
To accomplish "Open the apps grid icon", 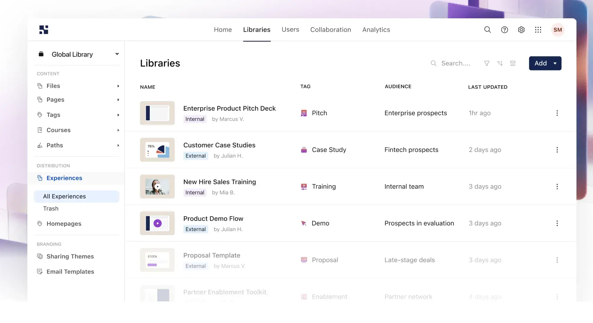I will pyautogui.click(x=538, y=30).
